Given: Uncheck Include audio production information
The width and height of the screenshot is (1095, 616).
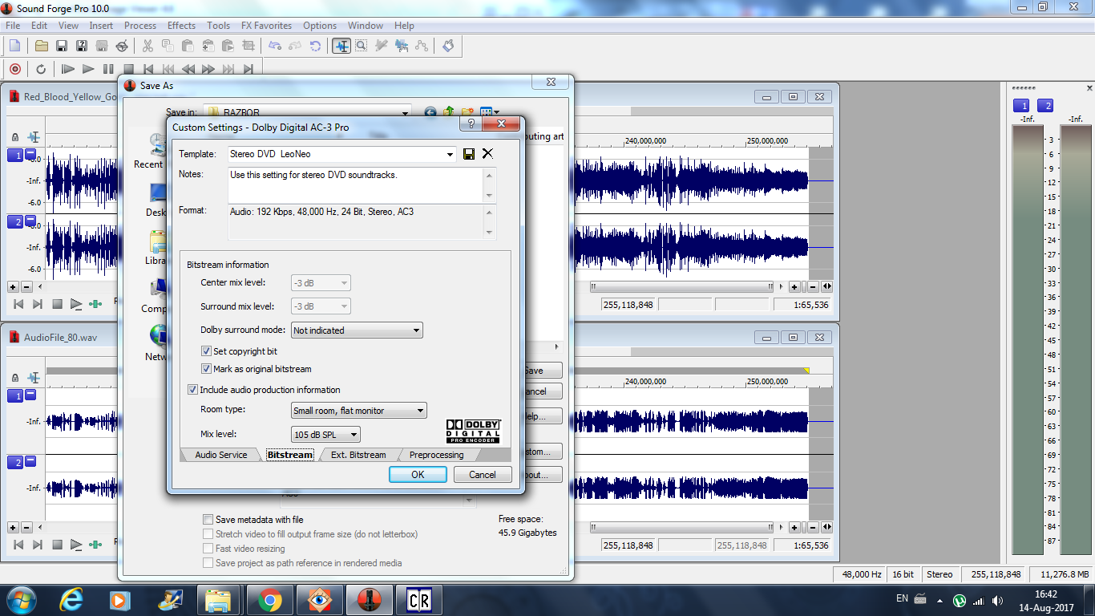Looking at the screenshot, I should (x=192, y=390).
